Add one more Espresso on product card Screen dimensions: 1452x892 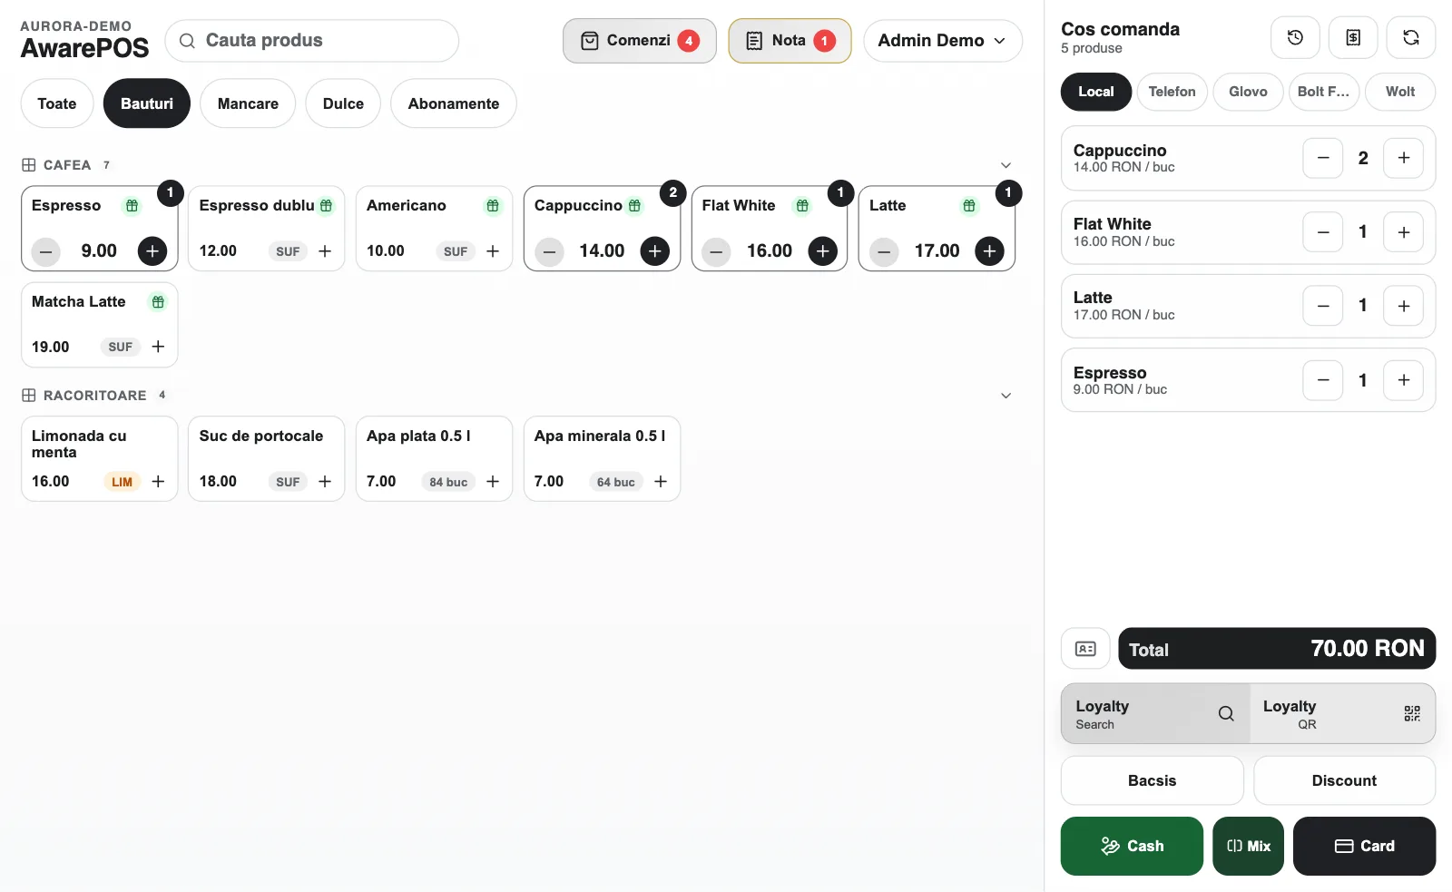tap(152, 250)
